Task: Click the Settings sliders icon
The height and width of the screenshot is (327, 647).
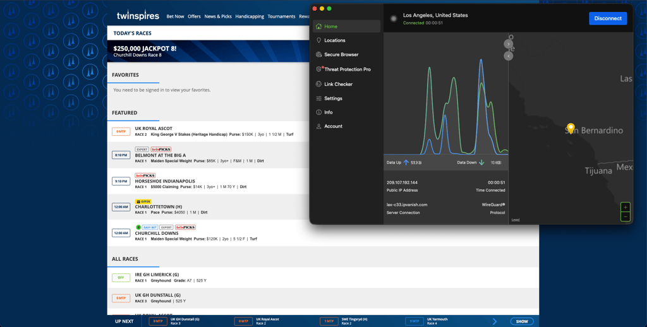Action: click(318, 98)
